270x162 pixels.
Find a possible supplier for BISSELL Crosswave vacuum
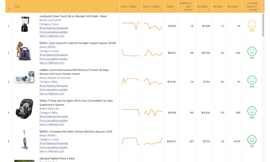click(53, 147)
